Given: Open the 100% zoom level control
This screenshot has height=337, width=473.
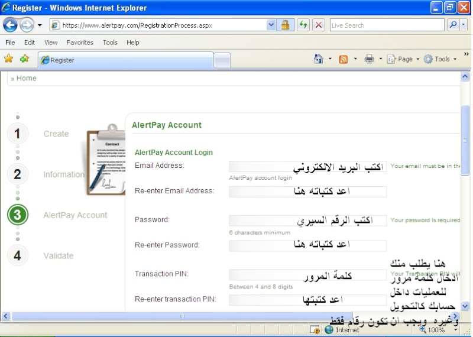Looking at the screenshot, I should pyautogui.click(x=437, y=330).
